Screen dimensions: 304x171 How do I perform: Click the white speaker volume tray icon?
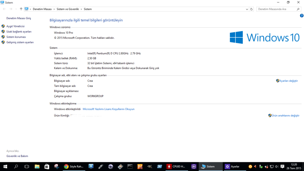(x=277, y=167)
